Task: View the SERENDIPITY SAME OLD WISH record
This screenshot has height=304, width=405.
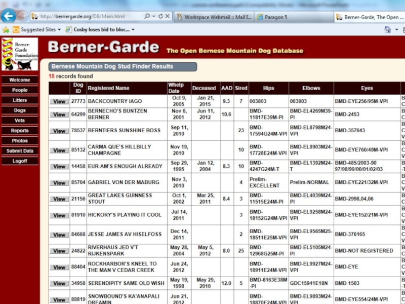Action: point(59,283)
